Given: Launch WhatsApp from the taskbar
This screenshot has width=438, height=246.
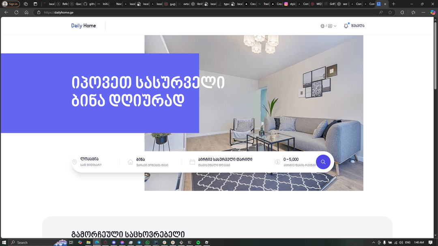Looking at the screenshot, I should pos(147,242).
